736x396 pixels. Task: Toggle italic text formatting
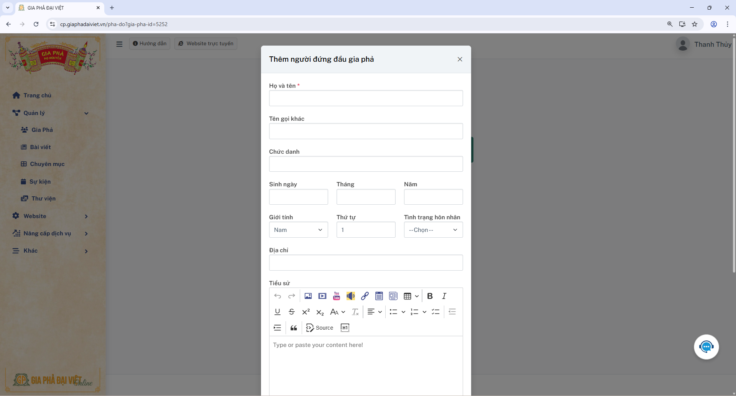click(444, 296)
